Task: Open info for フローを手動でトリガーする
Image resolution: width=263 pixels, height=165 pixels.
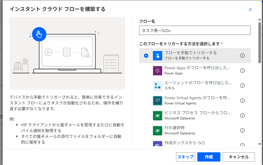Action: click(242, 55)
